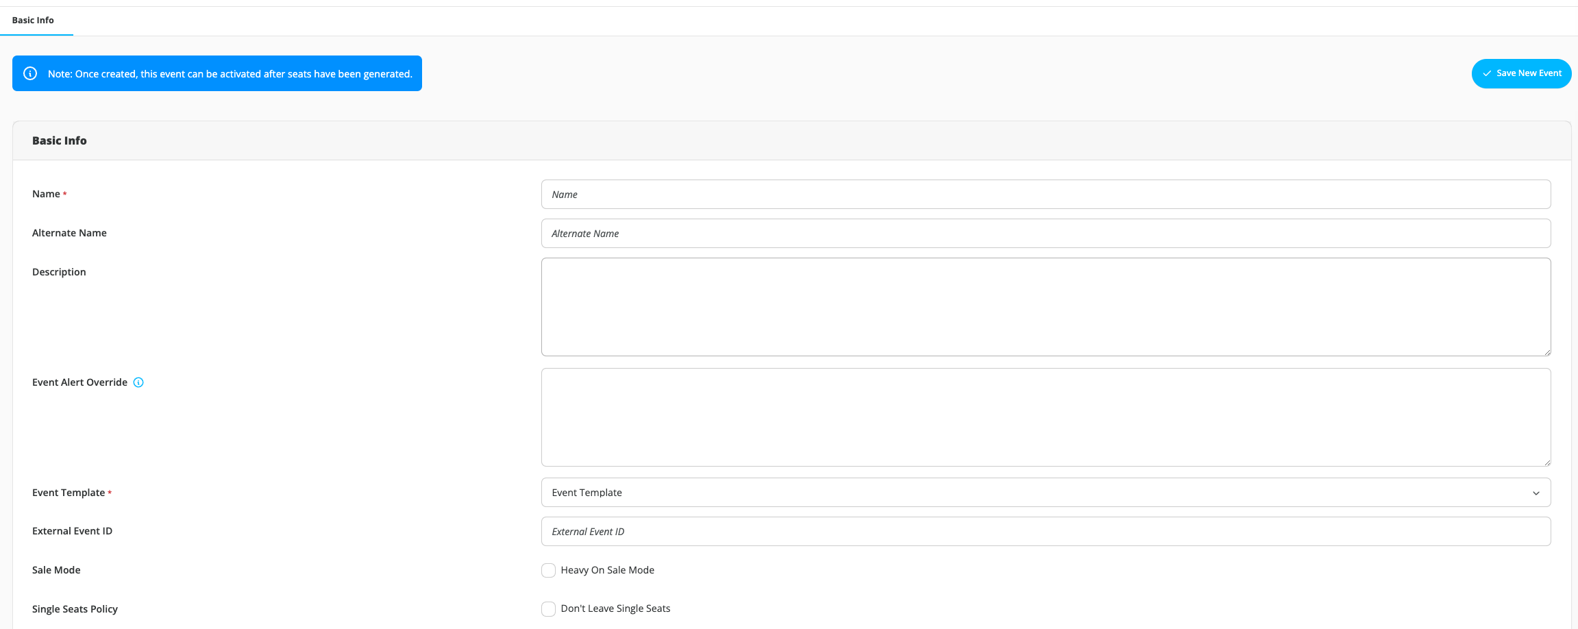Click the Save New Event button
1578x629 pixels.
[1521, 73]
